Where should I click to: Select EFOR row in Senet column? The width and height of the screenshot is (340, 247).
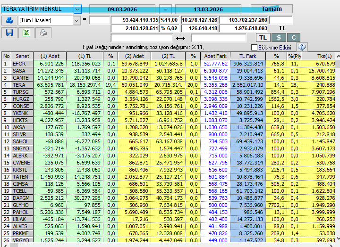(22, 64)
